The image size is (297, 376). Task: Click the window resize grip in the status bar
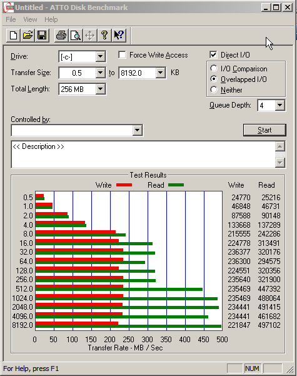coord(289,369)
